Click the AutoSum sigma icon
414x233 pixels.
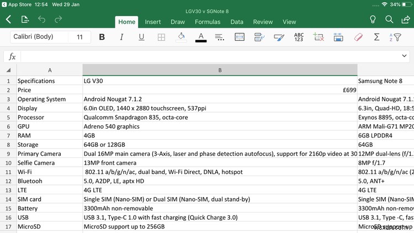coord(377,37)
